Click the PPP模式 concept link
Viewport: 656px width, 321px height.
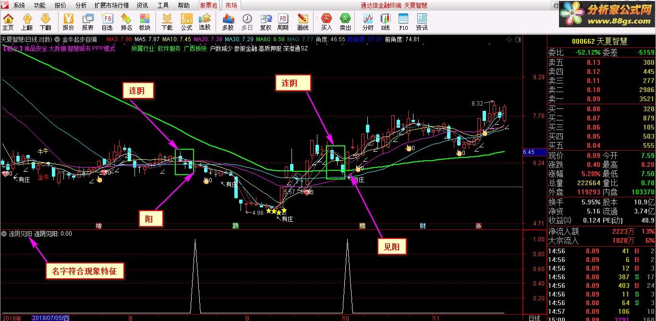(104, 48)
